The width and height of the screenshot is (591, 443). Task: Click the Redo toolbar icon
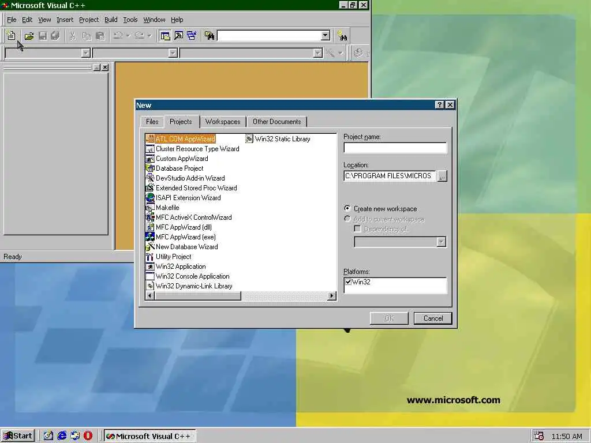pos(139,36)
